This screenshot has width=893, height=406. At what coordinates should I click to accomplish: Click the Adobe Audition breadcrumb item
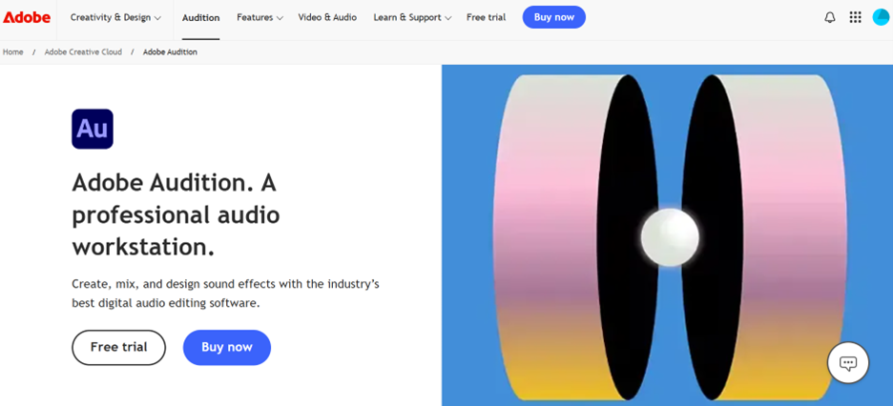pos(170,51)
